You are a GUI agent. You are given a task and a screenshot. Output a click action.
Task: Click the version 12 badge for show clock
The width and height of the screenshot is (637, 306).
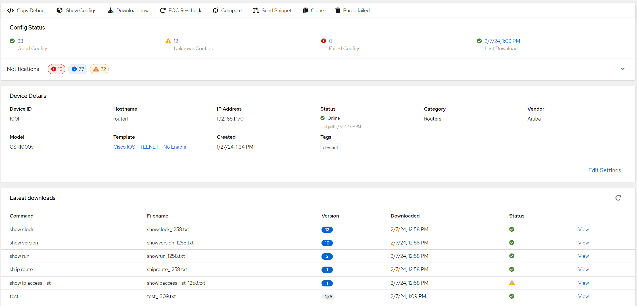point(327,230)
